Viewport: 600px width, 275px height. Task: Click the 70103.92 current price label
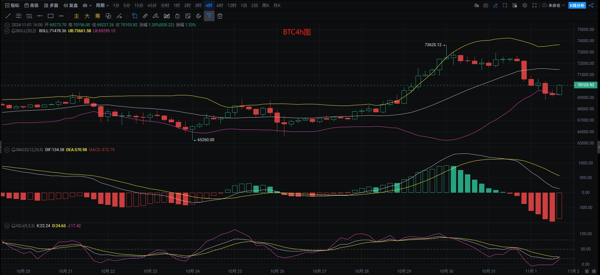585,85
